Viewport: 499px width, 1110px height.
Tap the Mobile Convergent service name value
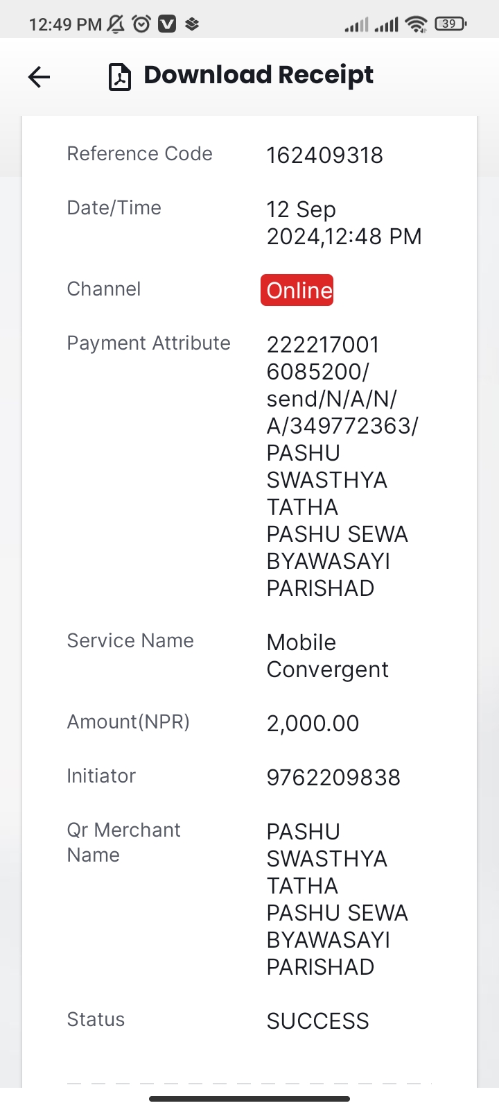point(328,656)
